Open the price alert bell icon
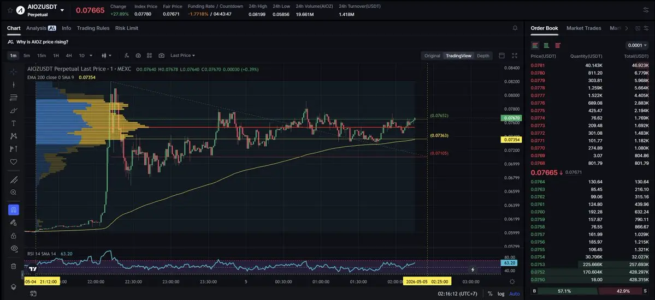This screenshot has height=300, width=655. [515, 28]
